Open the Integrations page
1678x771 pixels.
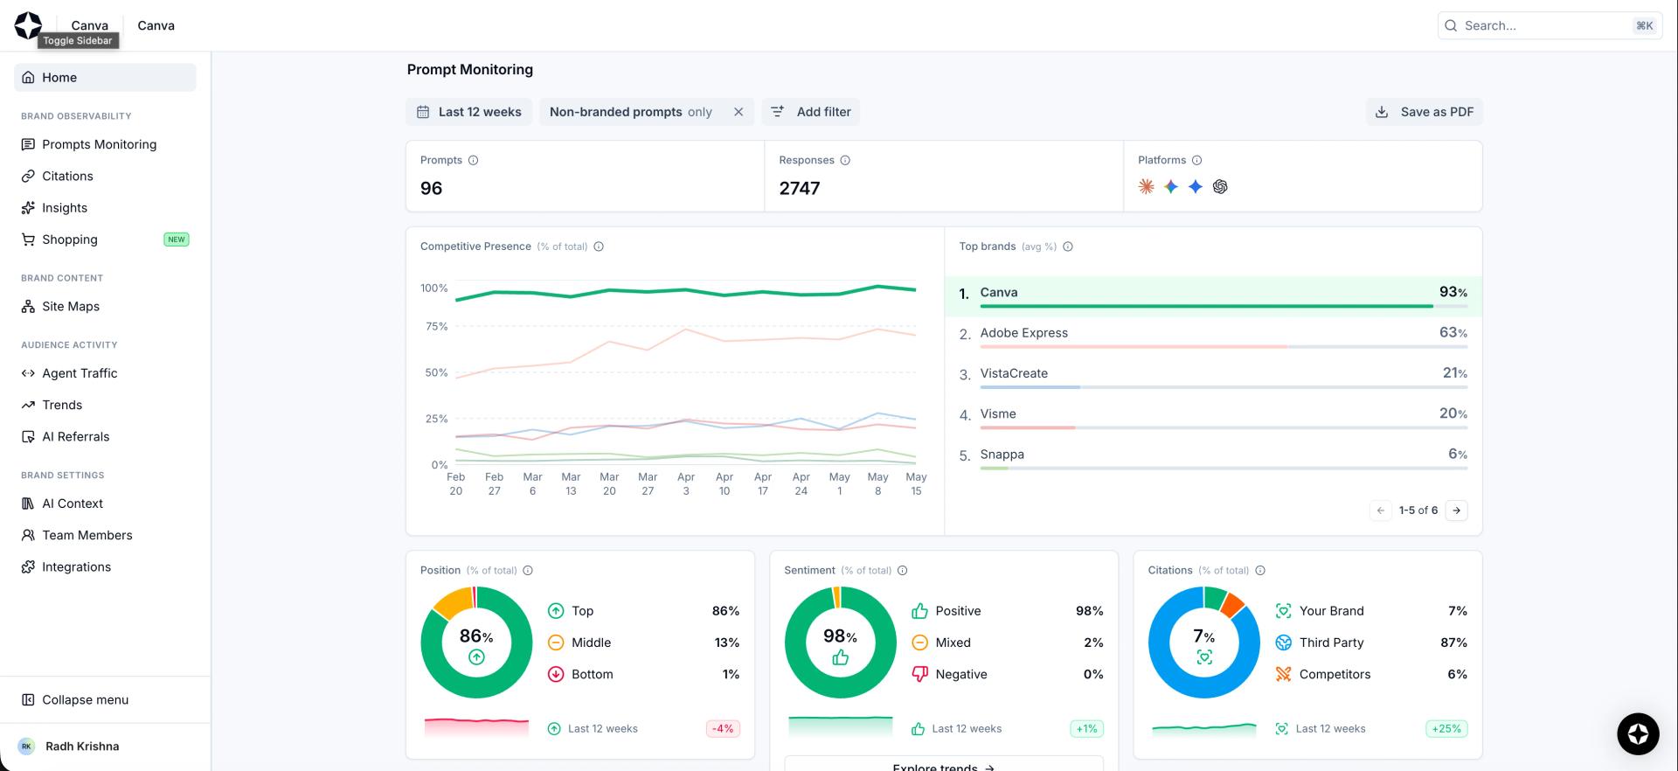[105, 567]
